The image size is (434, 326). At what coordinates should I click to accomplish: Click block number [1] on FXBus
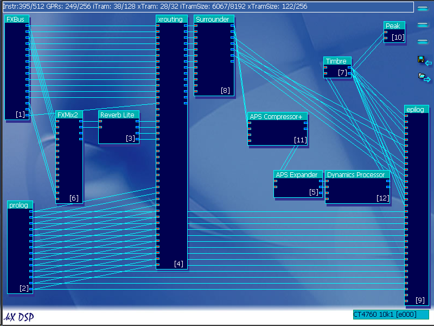[x=20, y=114]
